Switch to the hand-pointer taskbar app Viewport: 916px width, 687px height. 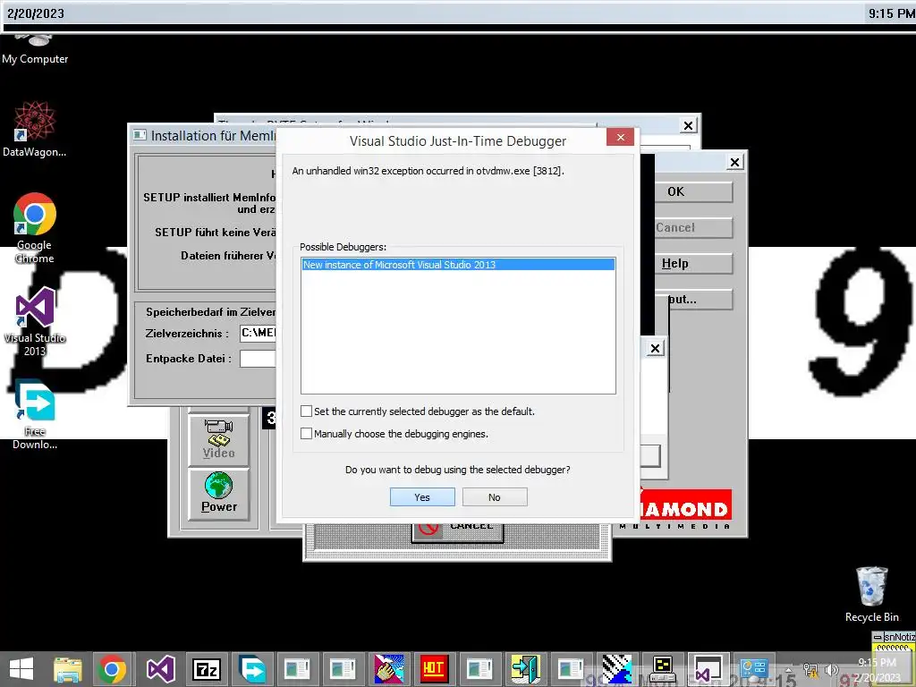[388, 669]
